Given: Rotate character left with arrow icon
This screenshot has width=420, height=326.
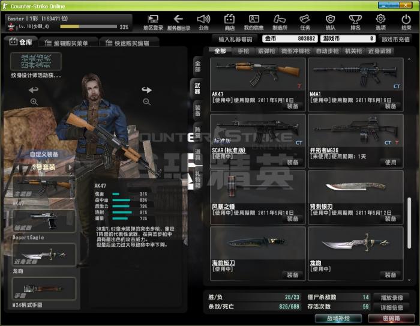Looking at the screenshot, I should (34, 90).
